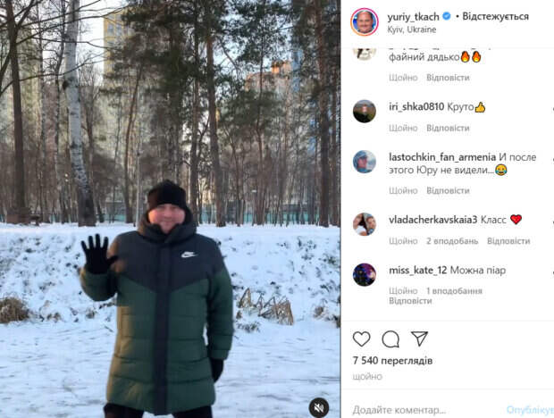Click the Додайте коментар input field
Screen dimensions: 554x418
(425, 410)
